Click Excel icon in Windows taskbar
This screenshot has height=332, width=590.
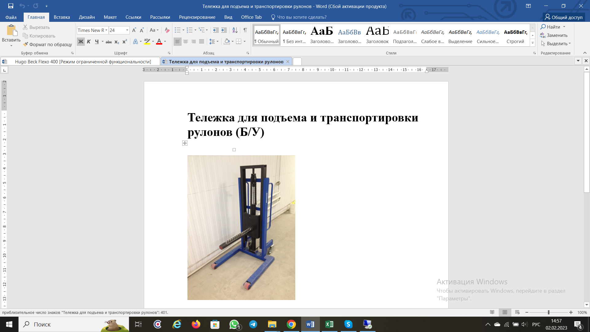[x=329, y=324]
